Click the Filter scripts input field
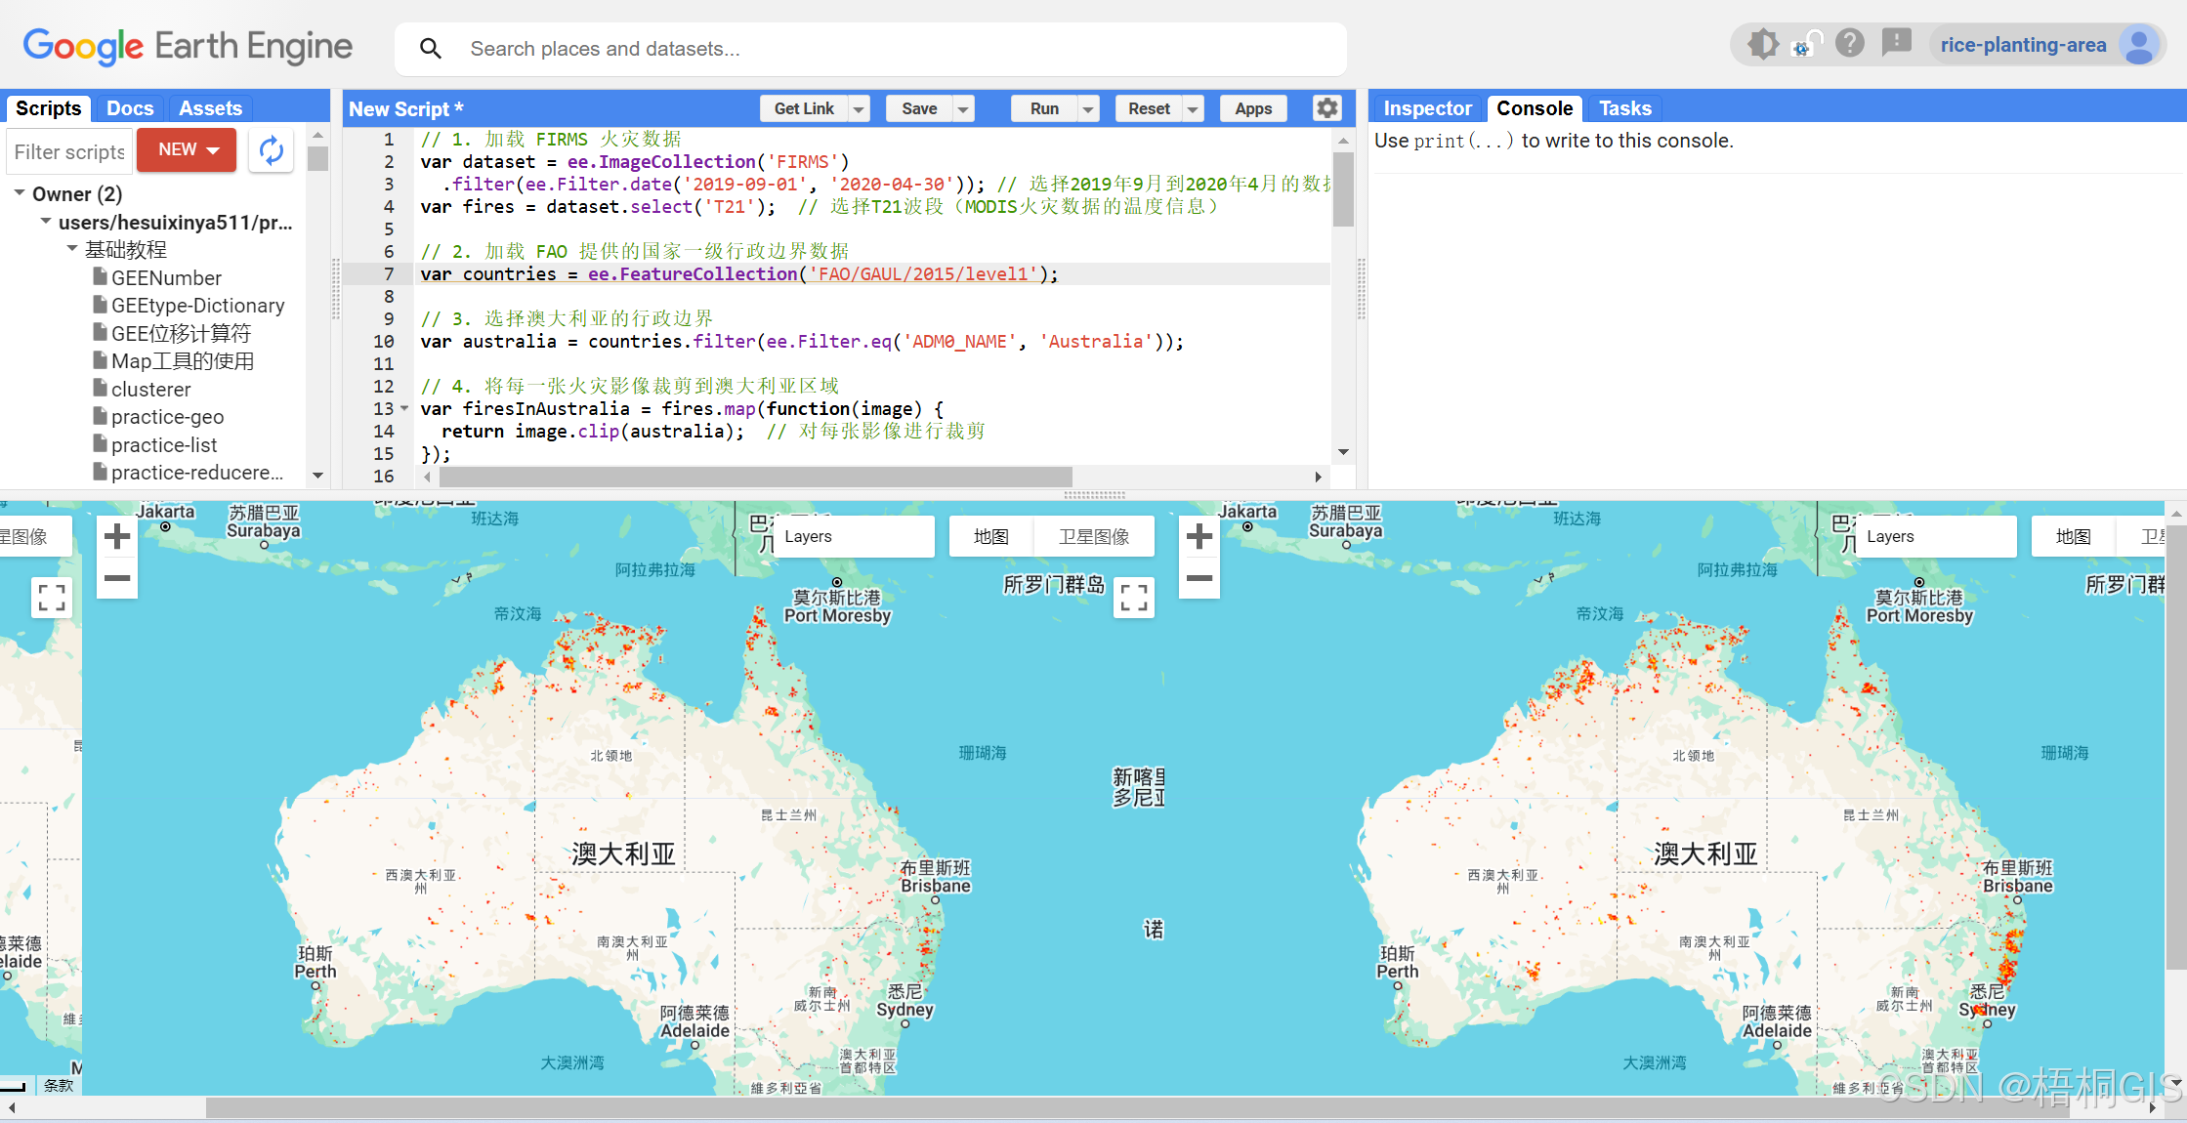Screen dimensions: 2187x1123 point(68,151)
